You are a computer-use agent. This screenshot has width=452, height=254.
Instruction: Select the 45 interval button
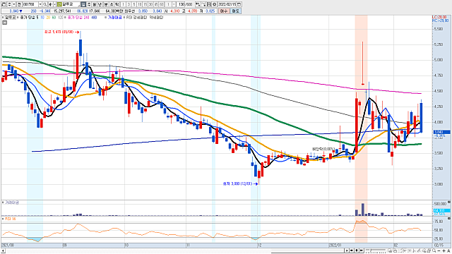pyautogui.click(x=156, y=4)
